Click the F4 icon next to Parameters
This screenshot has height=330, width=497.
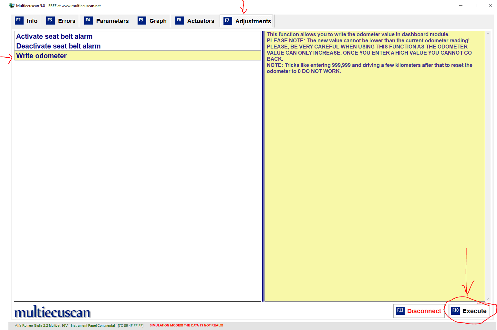tap(88, 20)
